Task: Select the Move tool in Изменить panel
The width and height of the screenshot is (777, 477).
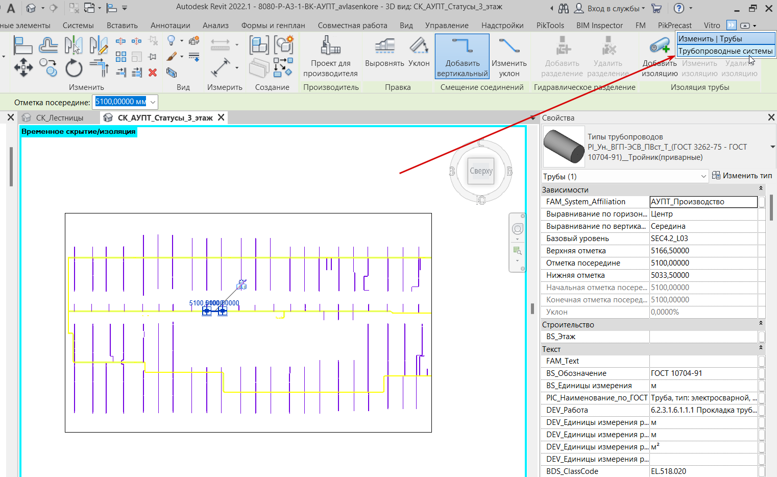Action: click(23, 67)
